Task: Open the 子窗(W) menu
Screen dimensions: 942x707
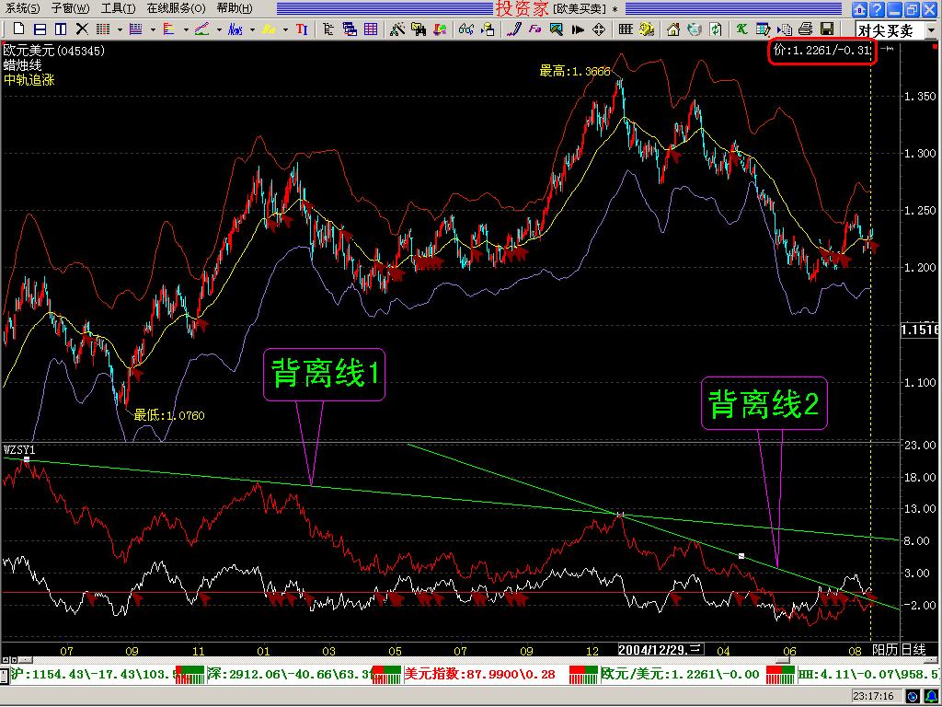Action: point(70,8)
